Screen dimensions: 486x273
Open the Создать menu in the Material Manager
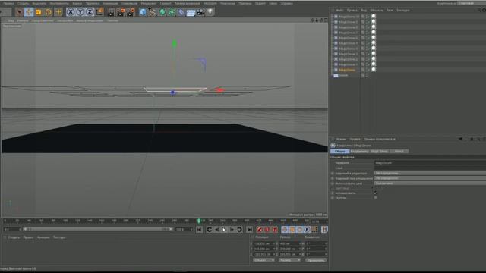(x=14, y=237)
